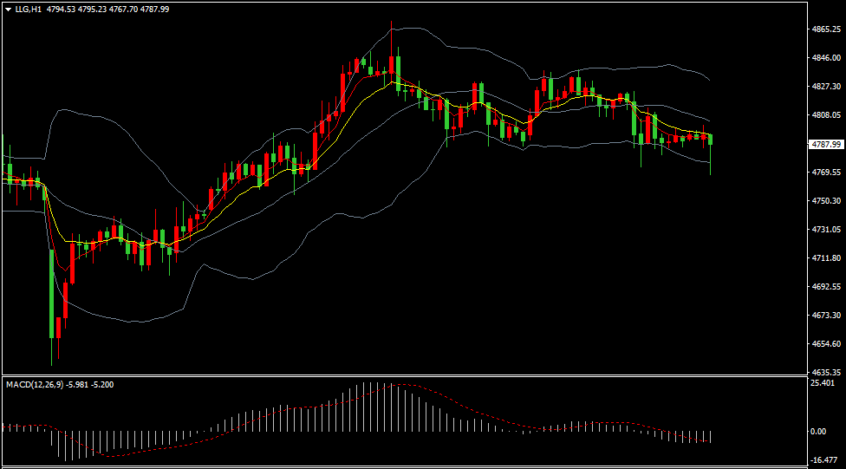Click the last candlestick on the right edge

[x=711, y=140]
